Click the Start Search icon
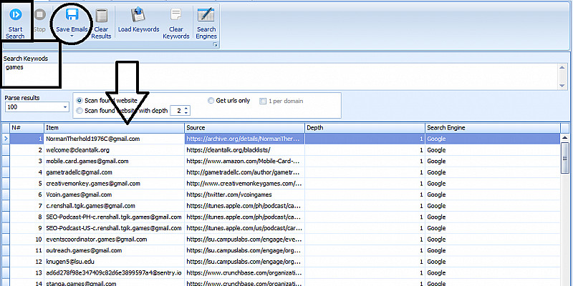Image resolution: width=573 pixels, height=286 pixels. coord(15,14)
